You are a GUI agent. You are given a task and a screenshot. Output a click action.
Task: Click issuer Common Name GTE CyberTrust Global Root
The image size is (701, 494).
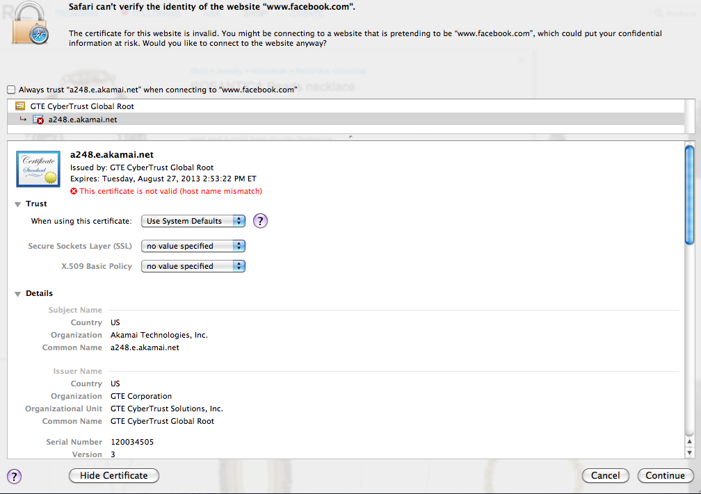(162, 421)
